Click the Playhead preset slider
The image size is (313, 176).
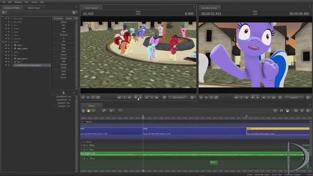coord(64,35)
